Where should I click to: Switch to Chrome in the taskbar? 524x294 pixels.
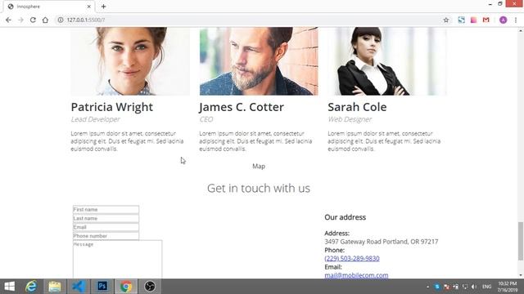click(126, 287)
